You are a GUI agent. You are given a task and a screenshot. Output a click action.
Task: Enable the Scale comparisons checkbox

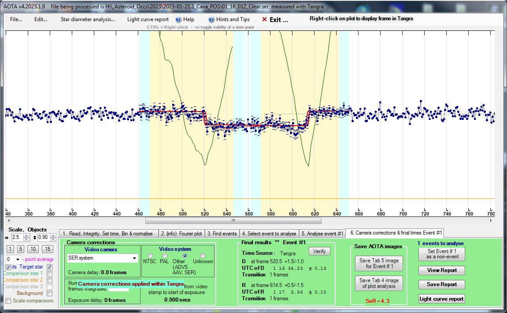(8, 301)
